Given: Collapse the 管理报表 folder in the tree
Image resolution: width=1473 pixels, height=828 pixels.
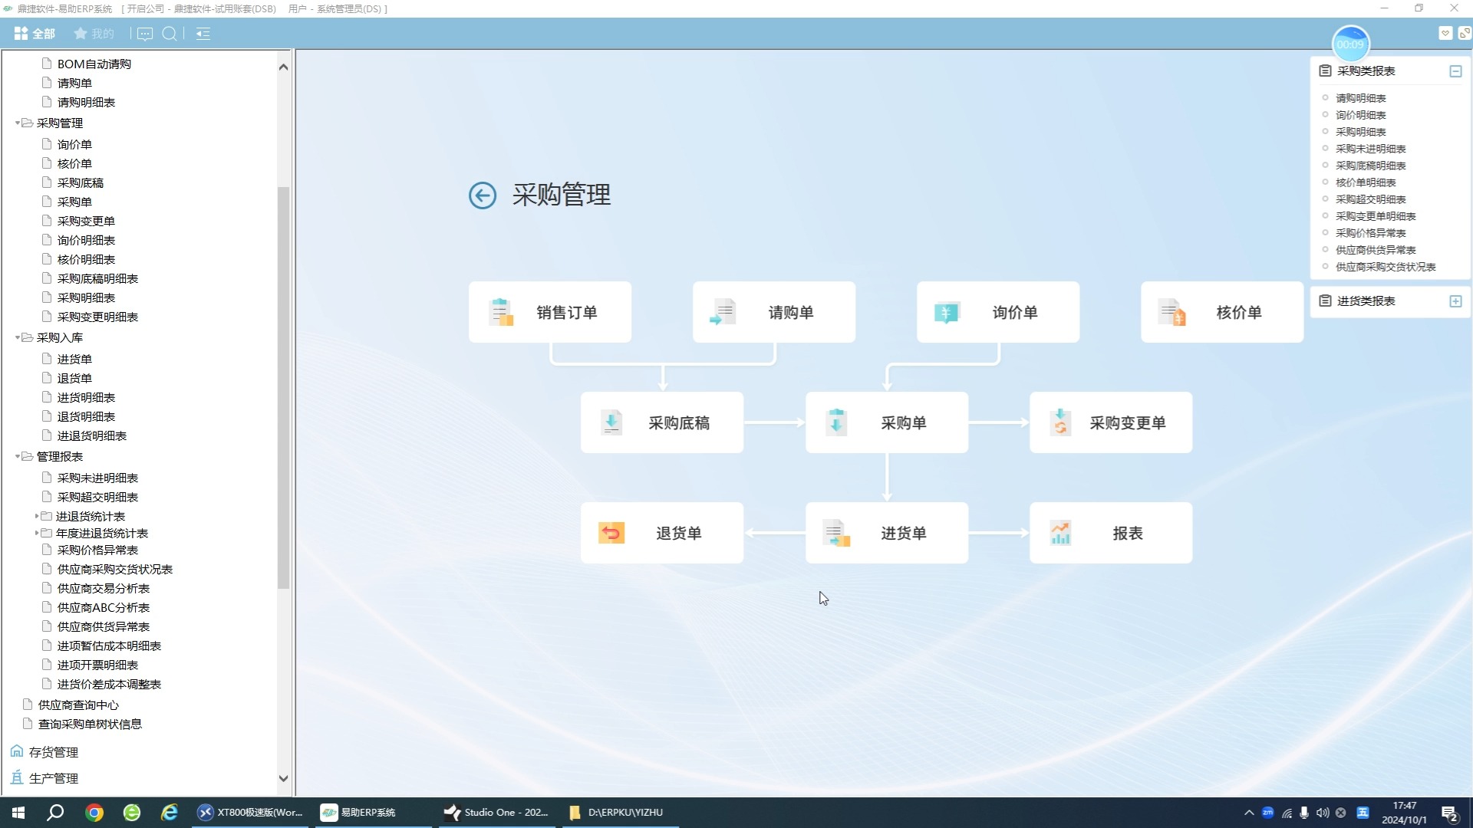Looking at the screenshot, I should point(18,456).
